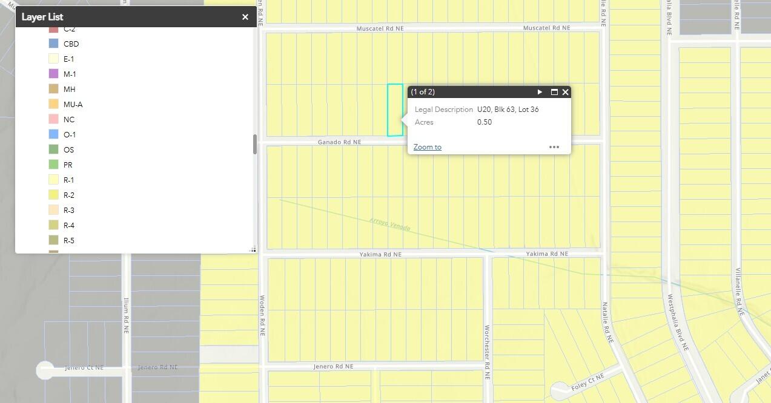Click the Layer List resize grip icon

tap(253, 250)
